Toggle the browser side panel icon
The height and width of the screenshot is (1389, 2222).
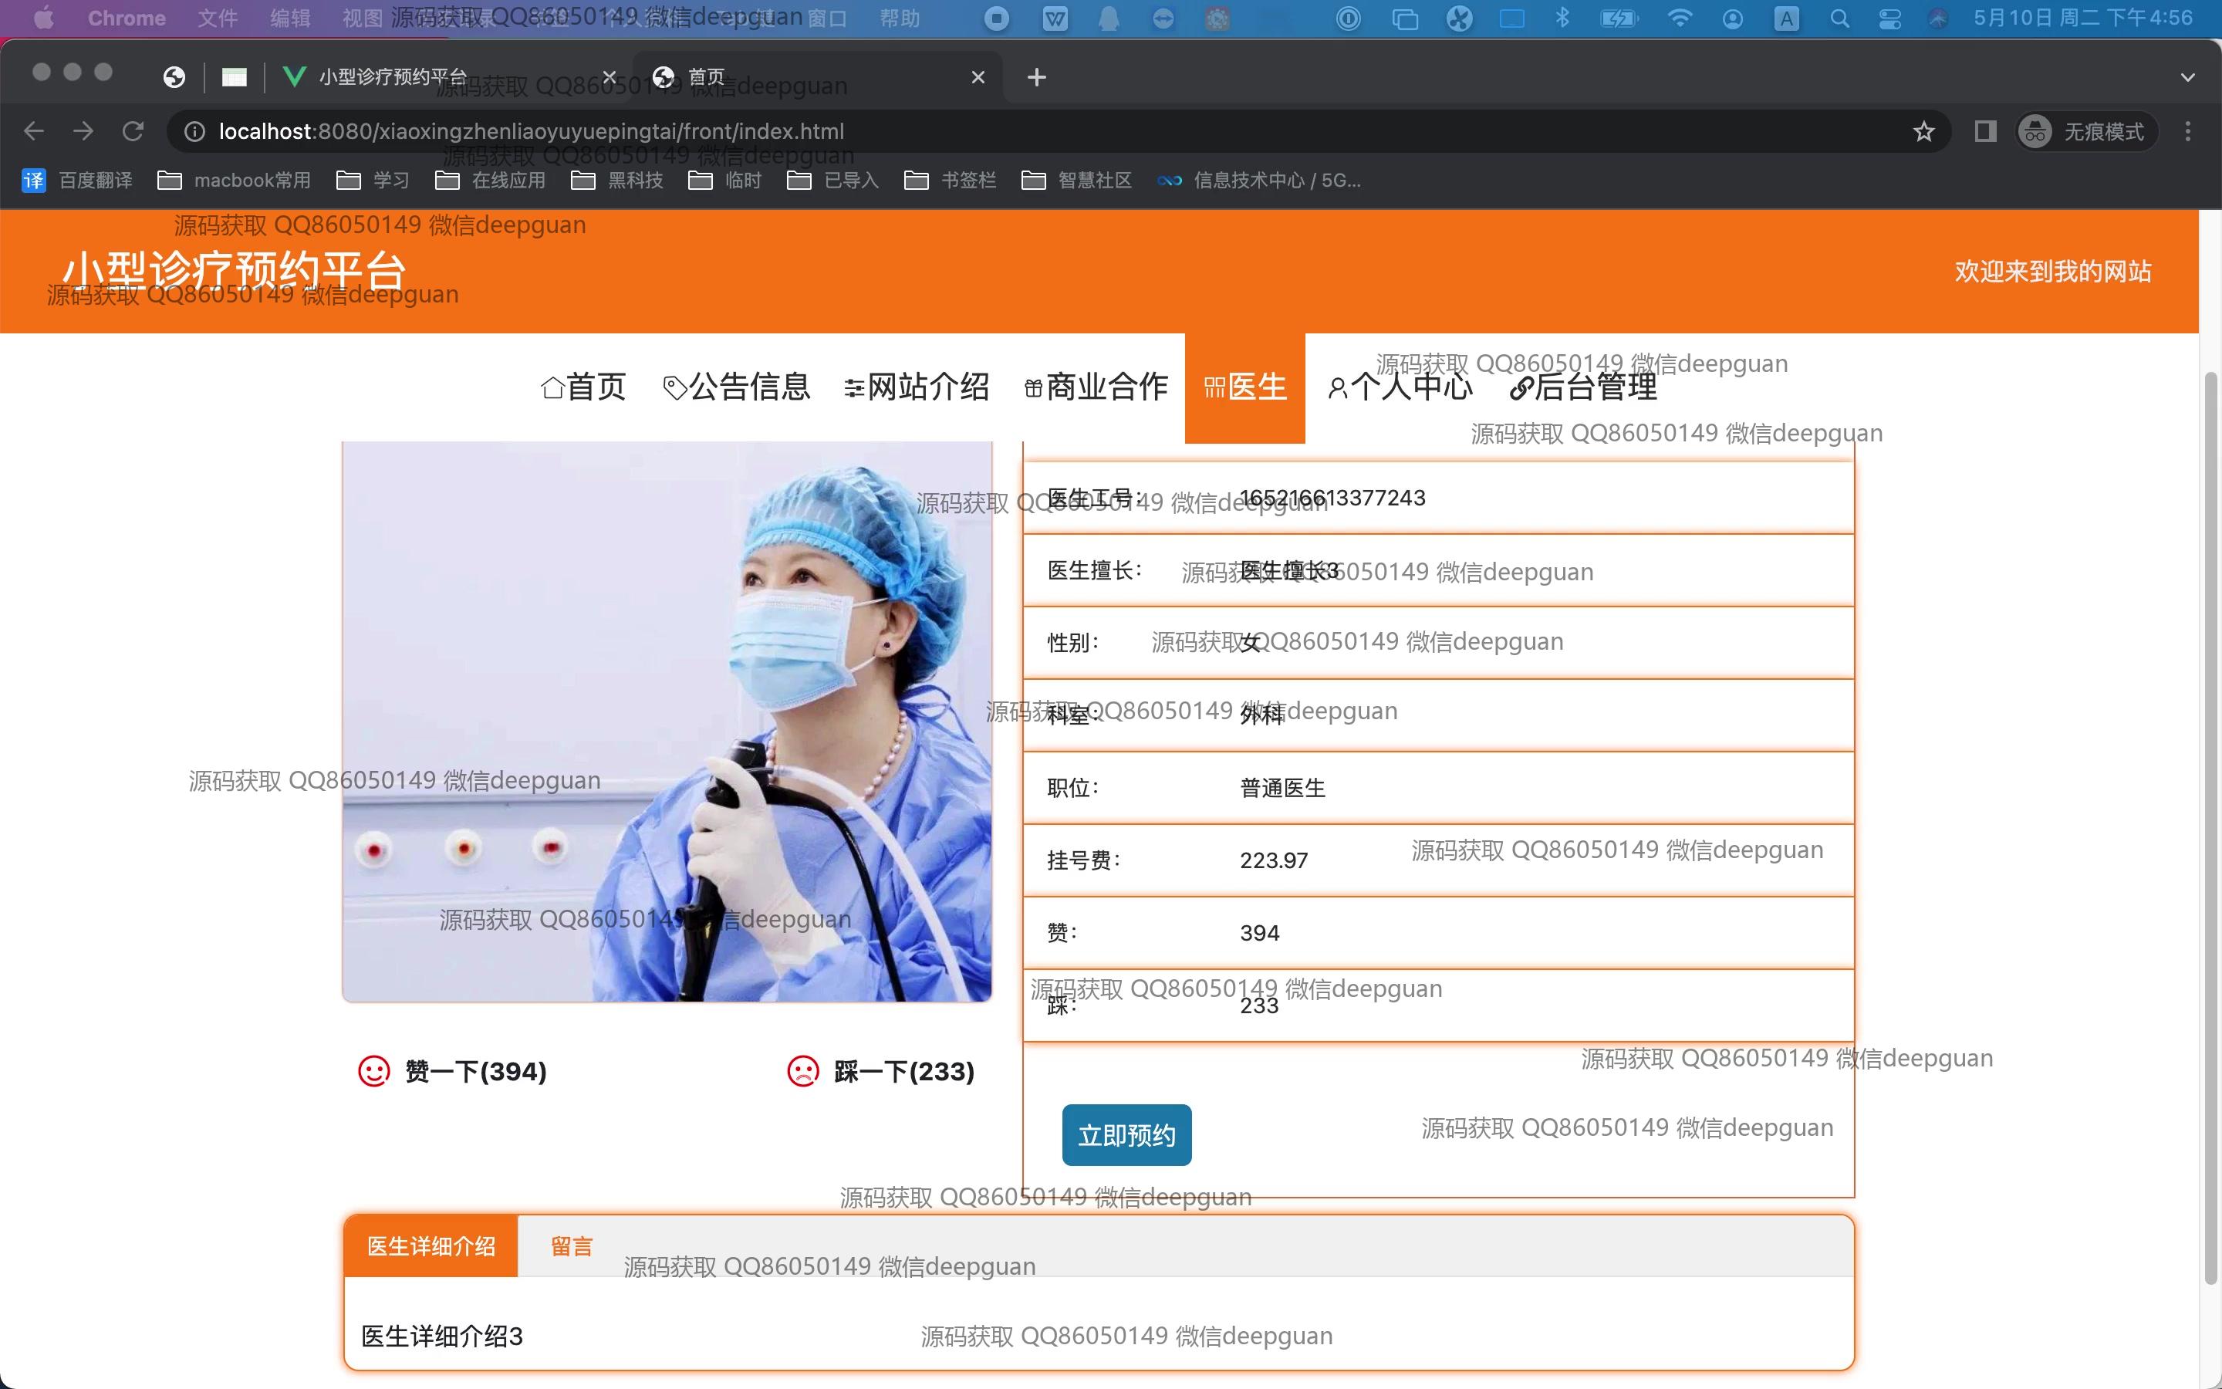(x=1985, y=131)
